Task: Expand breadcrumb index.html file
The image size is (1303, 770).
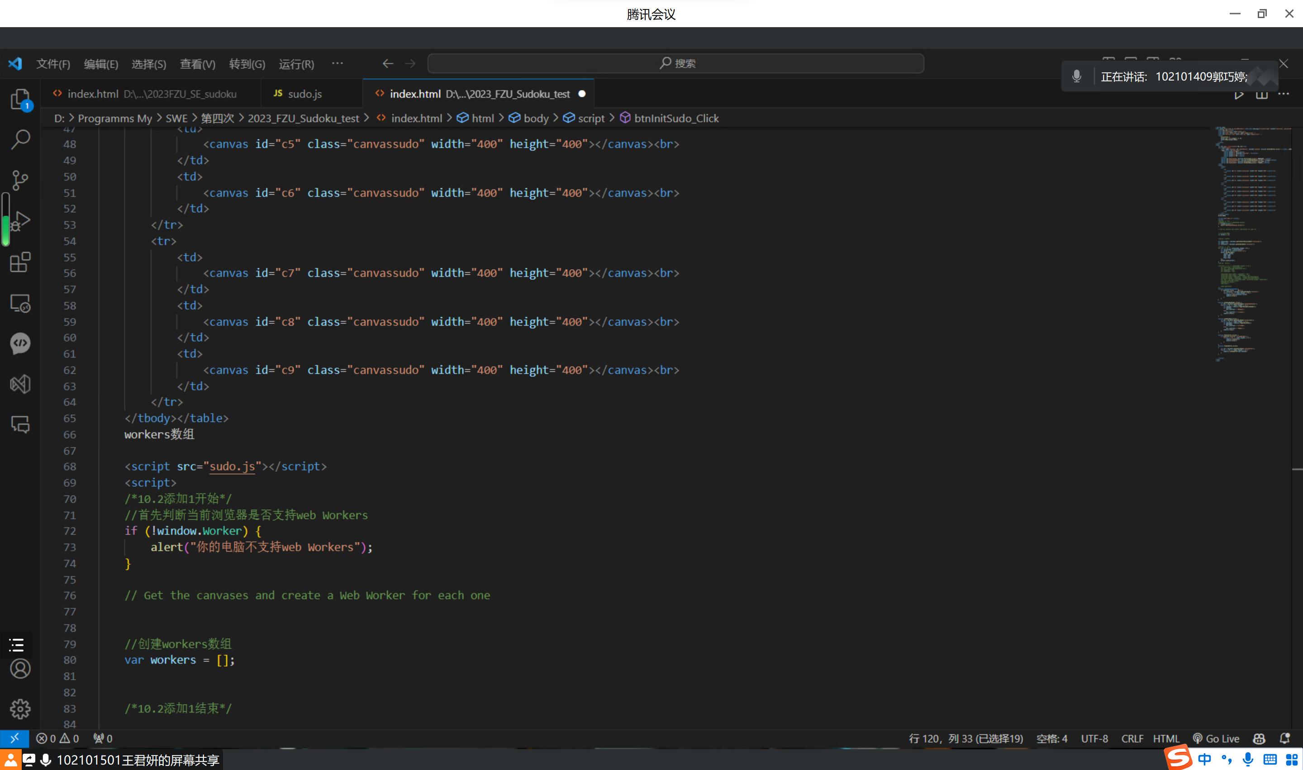Action: [409, 118]
